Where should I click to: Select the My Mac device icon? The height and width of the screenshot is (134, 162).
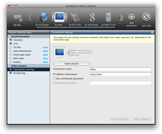18,18
